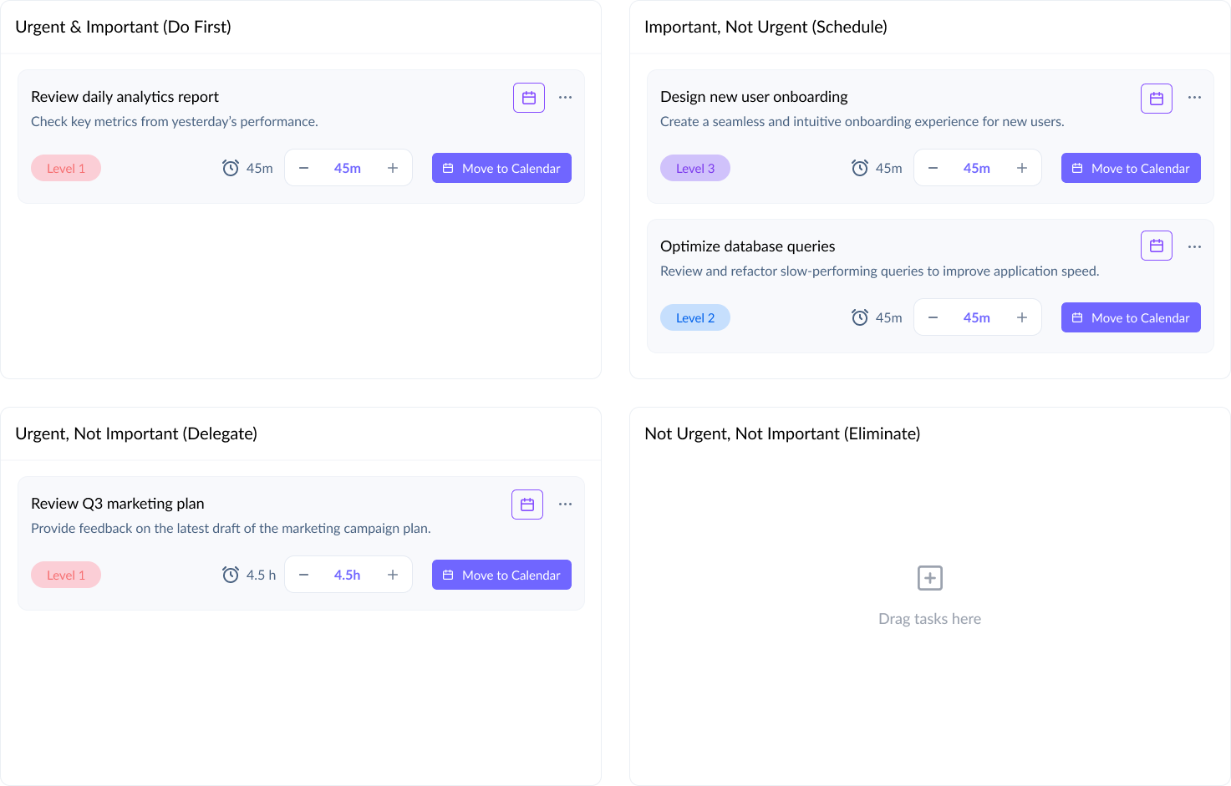Move Review Q3 marketing plan to calendar
1231x786 pixels.
click(x=501, y=575)
